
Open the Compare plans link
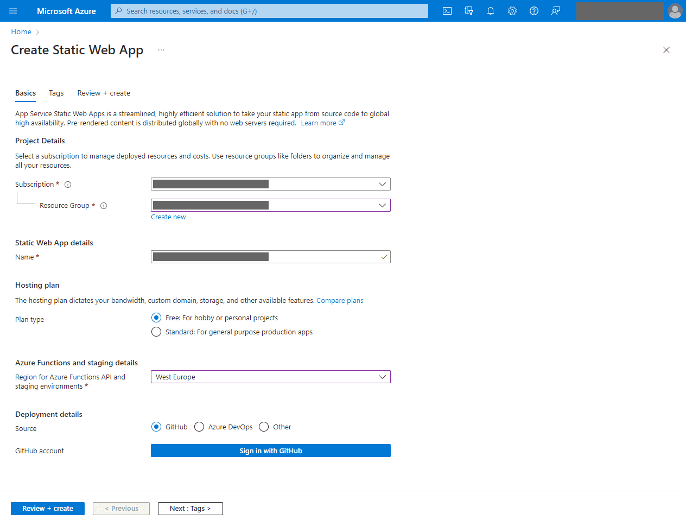340,300
